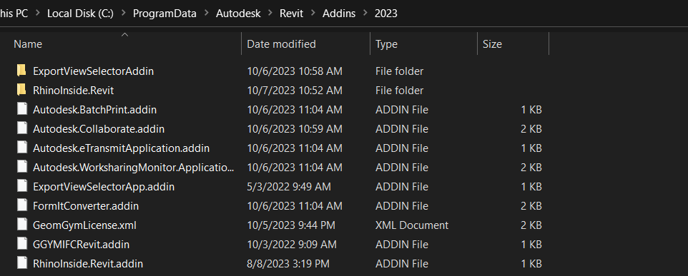Click the RhinoInside.Revit.addin file icon
Image resolution: width=688 pixels, height=276 pixels.
pos(22,263)
